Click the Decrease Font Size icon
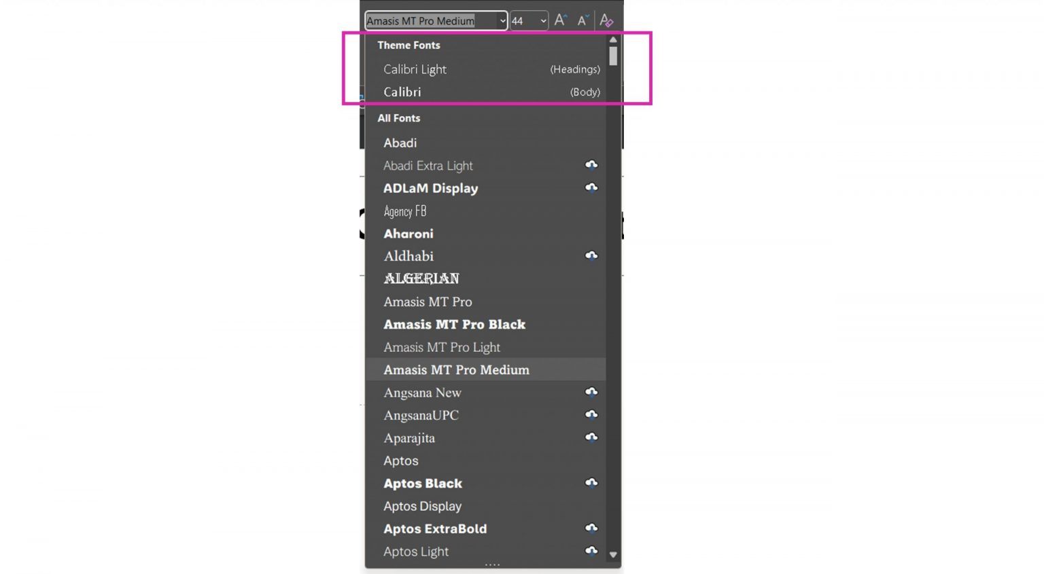This screenshot has width=1044, height=574. pyautogui.click(x=582, y=20)
